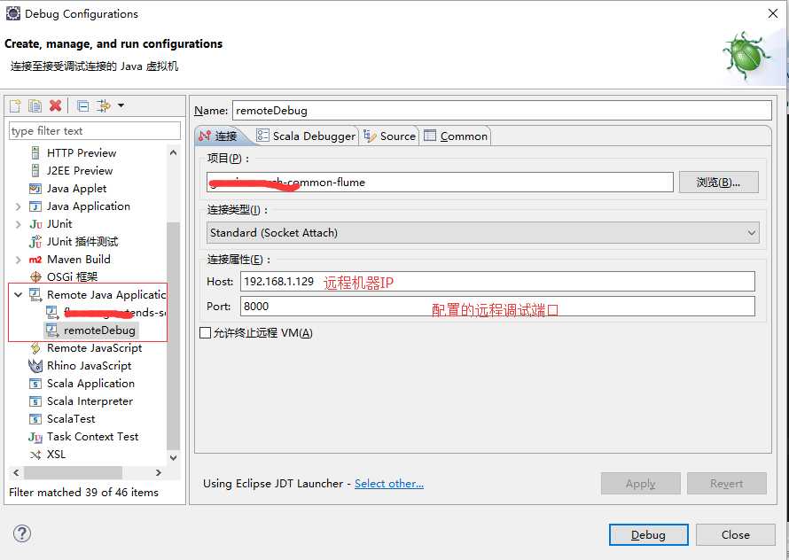Image resolution: width=789 pixels, height=560 pixels.
Task: Click the Rhino JavaScript icon
Action: click(35, 366)
